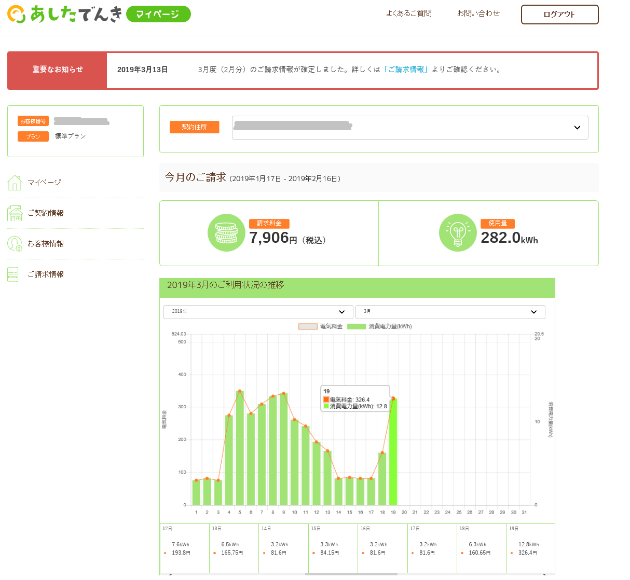Toggle 電気料金 legend swatch

[x=308, y=326]
